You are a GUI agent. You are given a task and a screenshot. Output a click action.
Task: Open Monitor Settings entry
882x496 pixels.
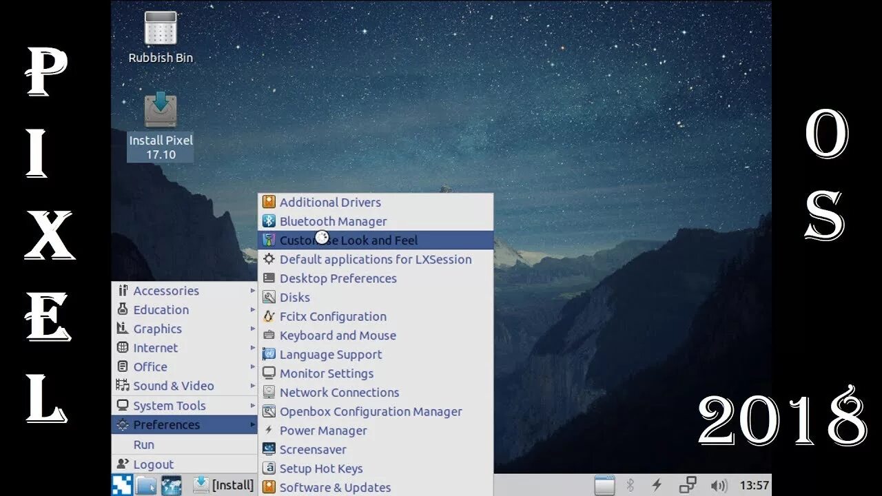[376, 373]
